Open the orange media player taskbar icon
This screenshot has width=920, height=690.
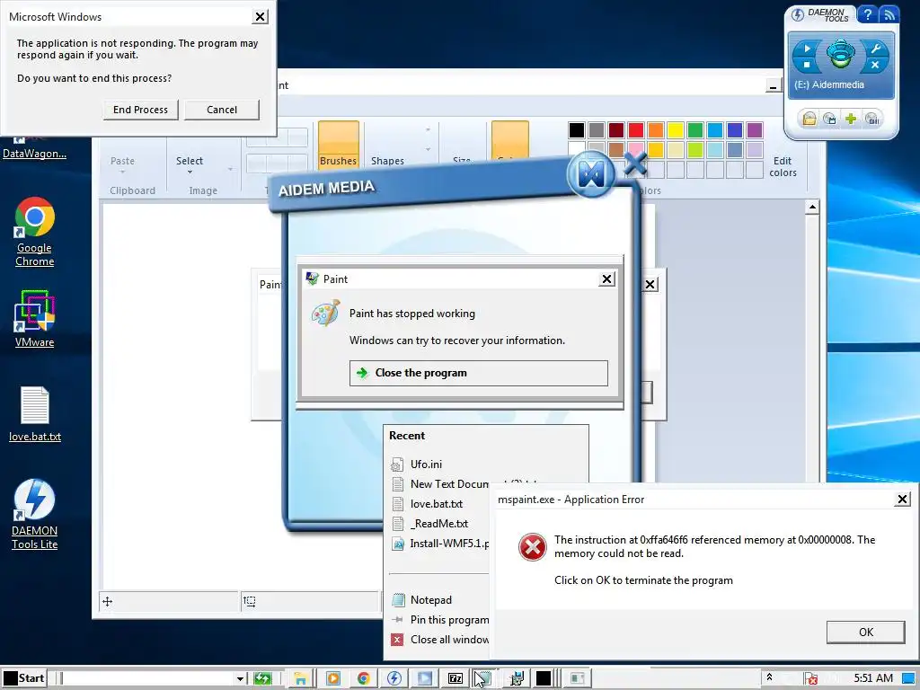[x=332, y=679]
